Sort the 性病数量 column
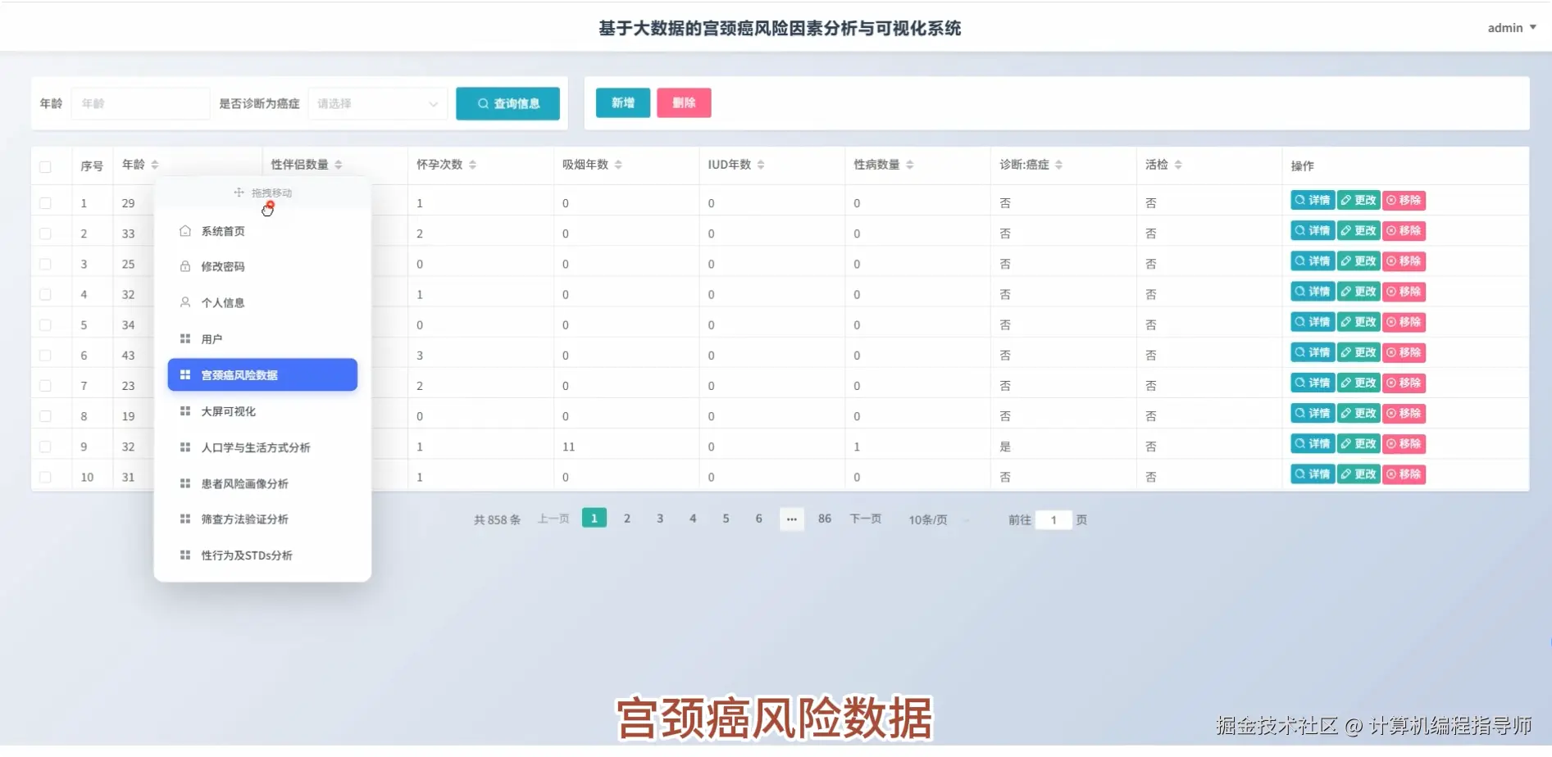Image resolution: width=1552 pixels, height=757 pixels. (x=910, y=165)
